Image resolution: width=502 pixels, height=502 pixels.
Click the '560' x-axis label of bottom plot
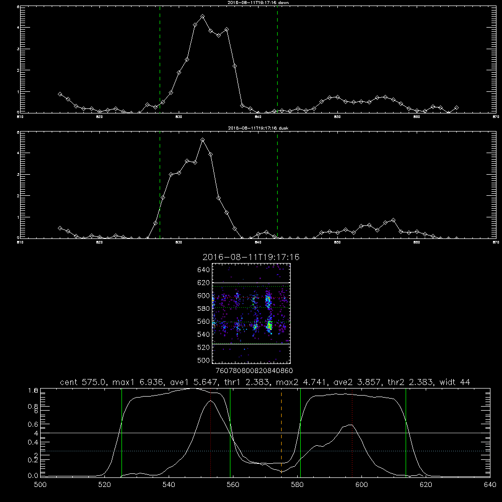(233, 485)
